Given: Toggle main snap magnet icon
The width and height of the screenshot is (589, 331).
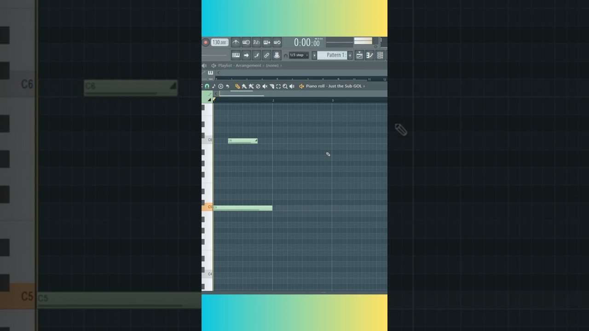Looking at the screenshot, I should click(286, 56).
